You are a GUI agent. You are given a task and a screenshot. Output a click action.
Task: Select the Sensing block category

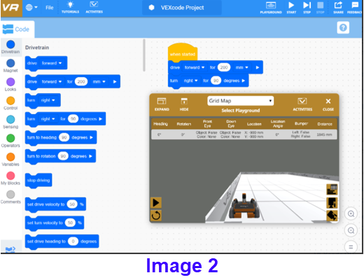pos(10,122)
